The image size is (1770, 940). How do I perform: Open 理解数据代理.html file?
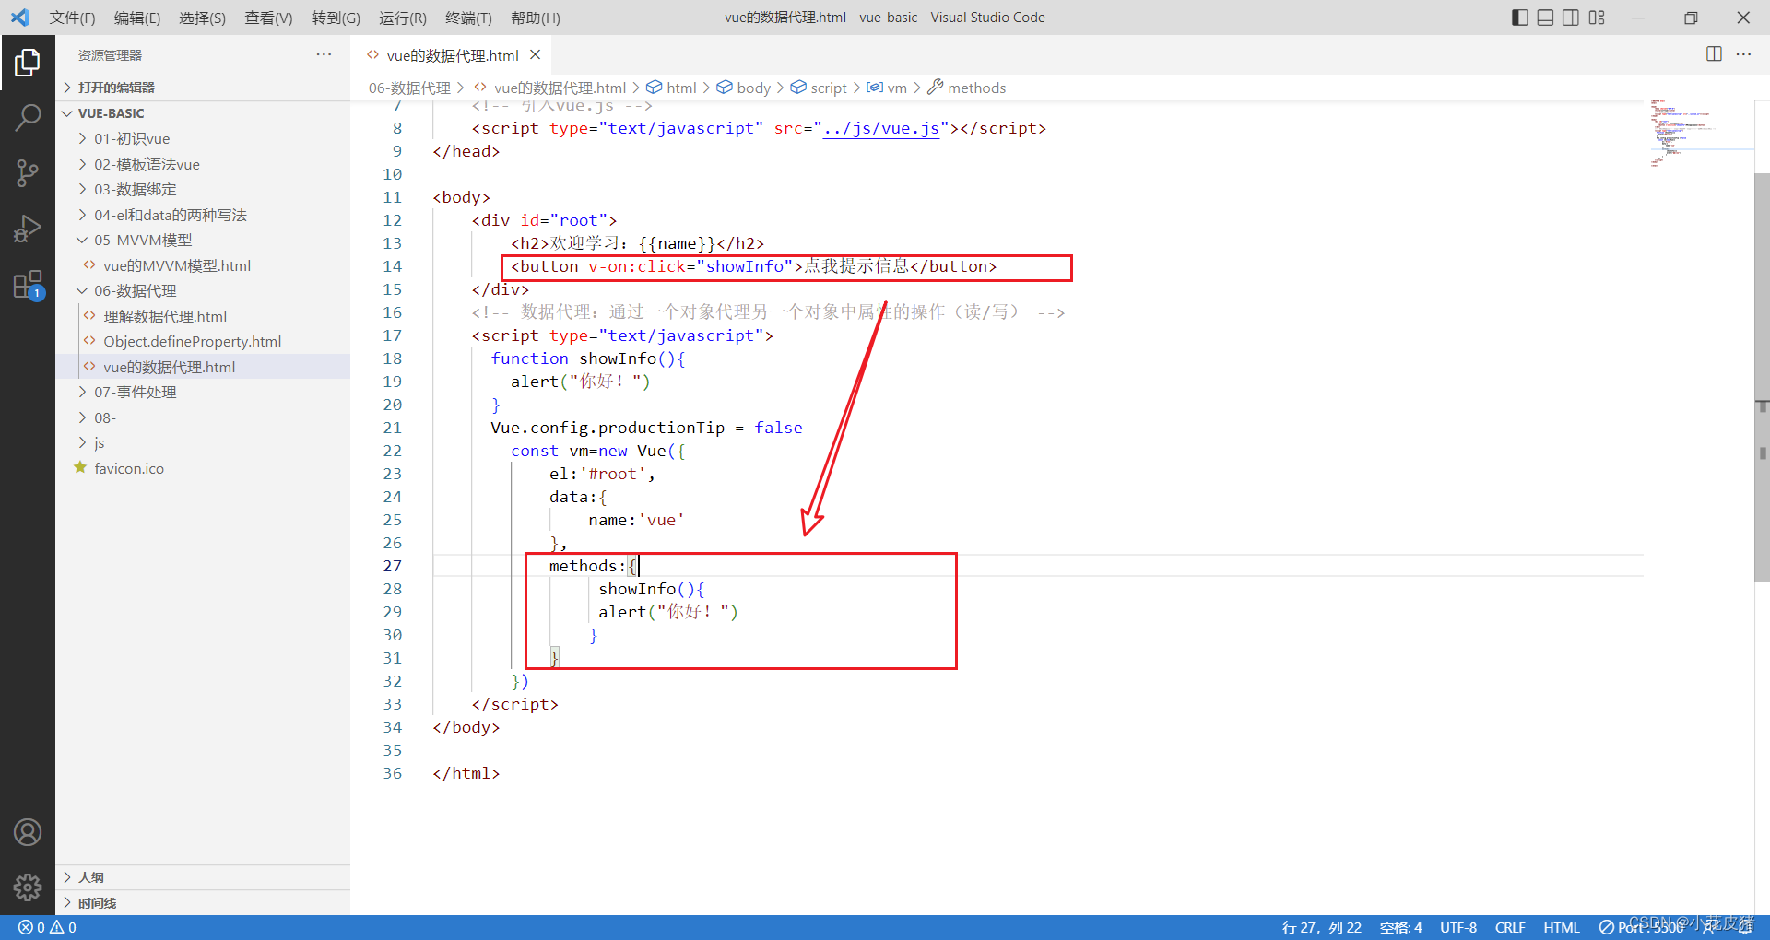pos(203,316)
